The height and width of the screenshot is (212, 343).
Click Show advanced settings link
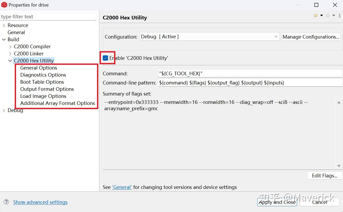pyautogui.click(x=40, y=202)
